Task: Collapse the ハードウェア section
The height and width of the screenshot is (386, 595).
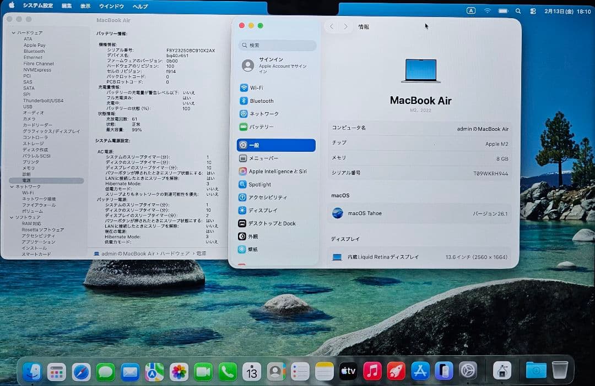Action: coord(13,32)
